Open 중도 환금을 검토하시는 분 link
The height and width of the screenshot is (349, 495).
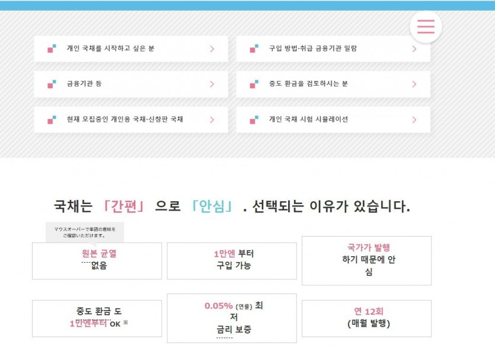[333, 84]
